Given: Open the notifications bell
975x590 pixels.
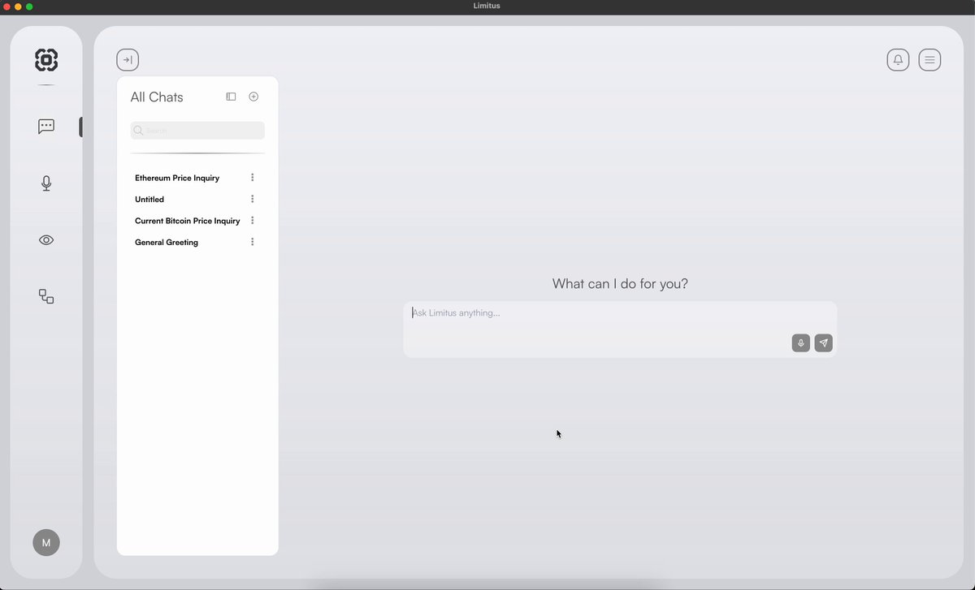Looking at the screenshot, I should [x=898, y=60].
